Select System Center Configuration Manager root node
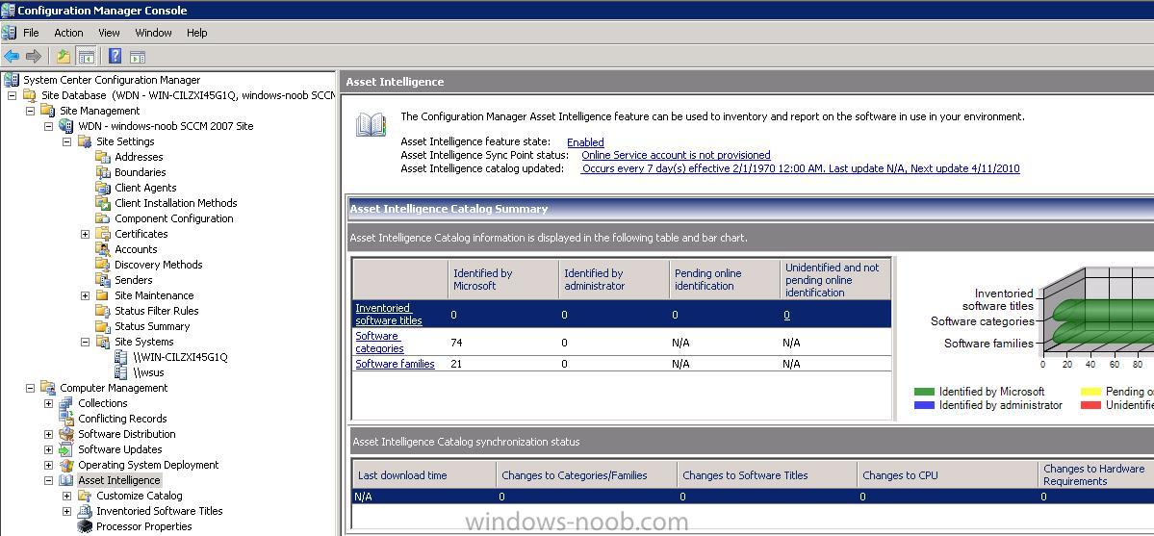 [x=111, y=80]
